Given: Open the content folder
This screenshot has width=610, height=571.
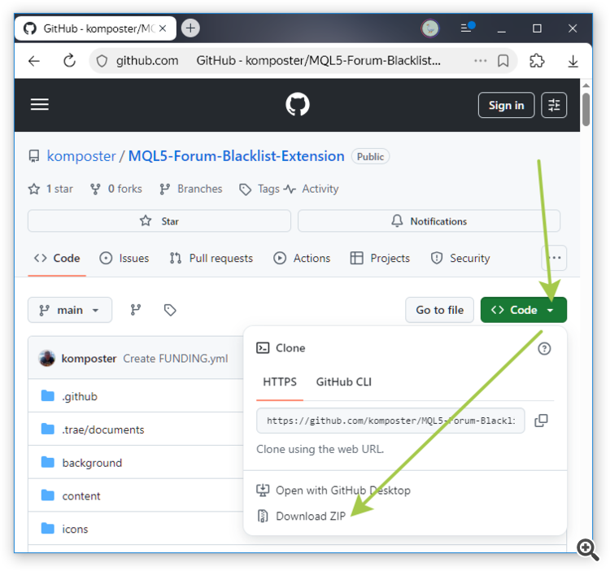Looking at the screenshot, I should click(81, 496).
